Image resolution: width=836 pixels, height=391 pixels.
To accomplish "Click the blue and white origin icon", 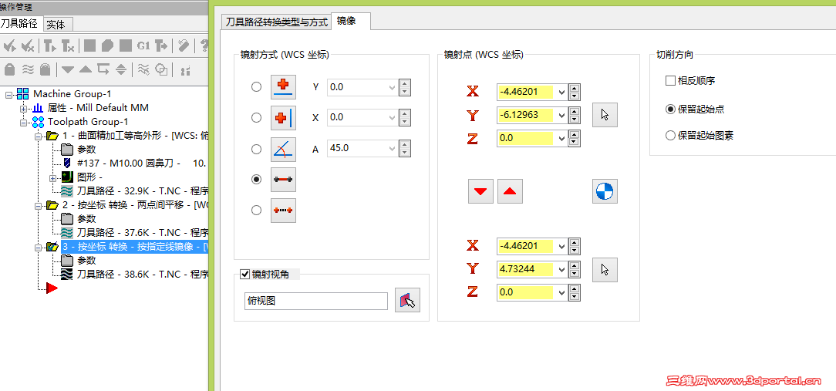I will 605,191.
